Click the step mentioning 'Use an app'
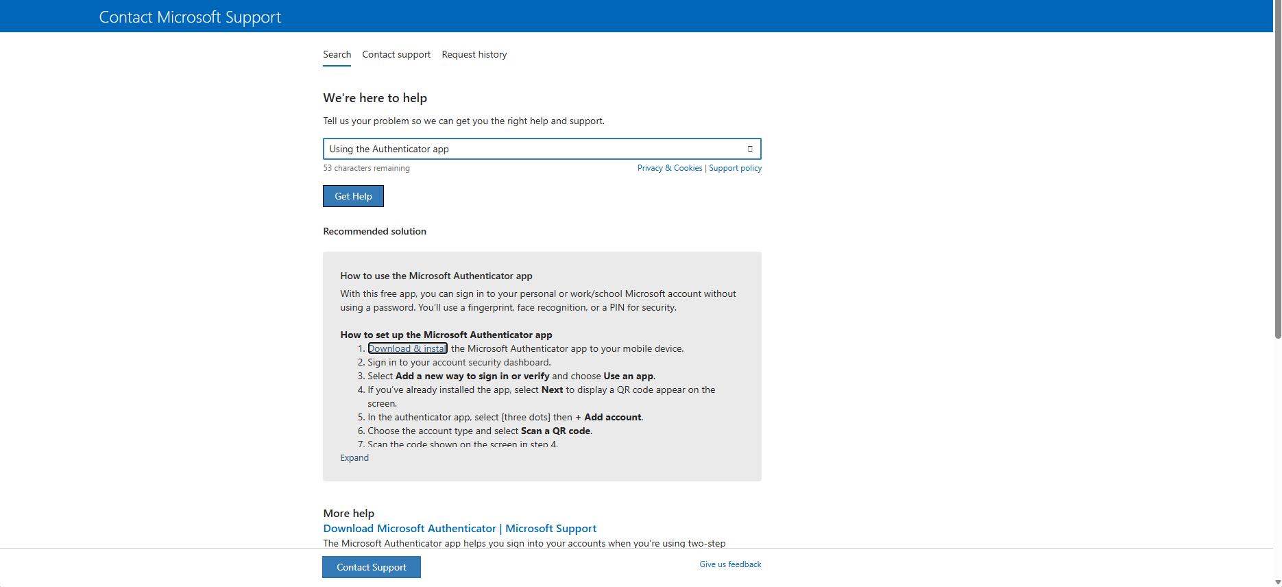This screenshot has height=587, width=1282. 511,376
